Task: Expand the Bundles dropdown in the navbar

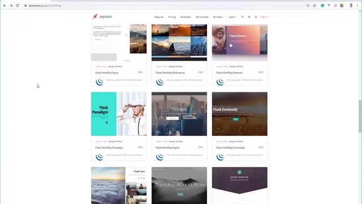Action: coord(219,17)
